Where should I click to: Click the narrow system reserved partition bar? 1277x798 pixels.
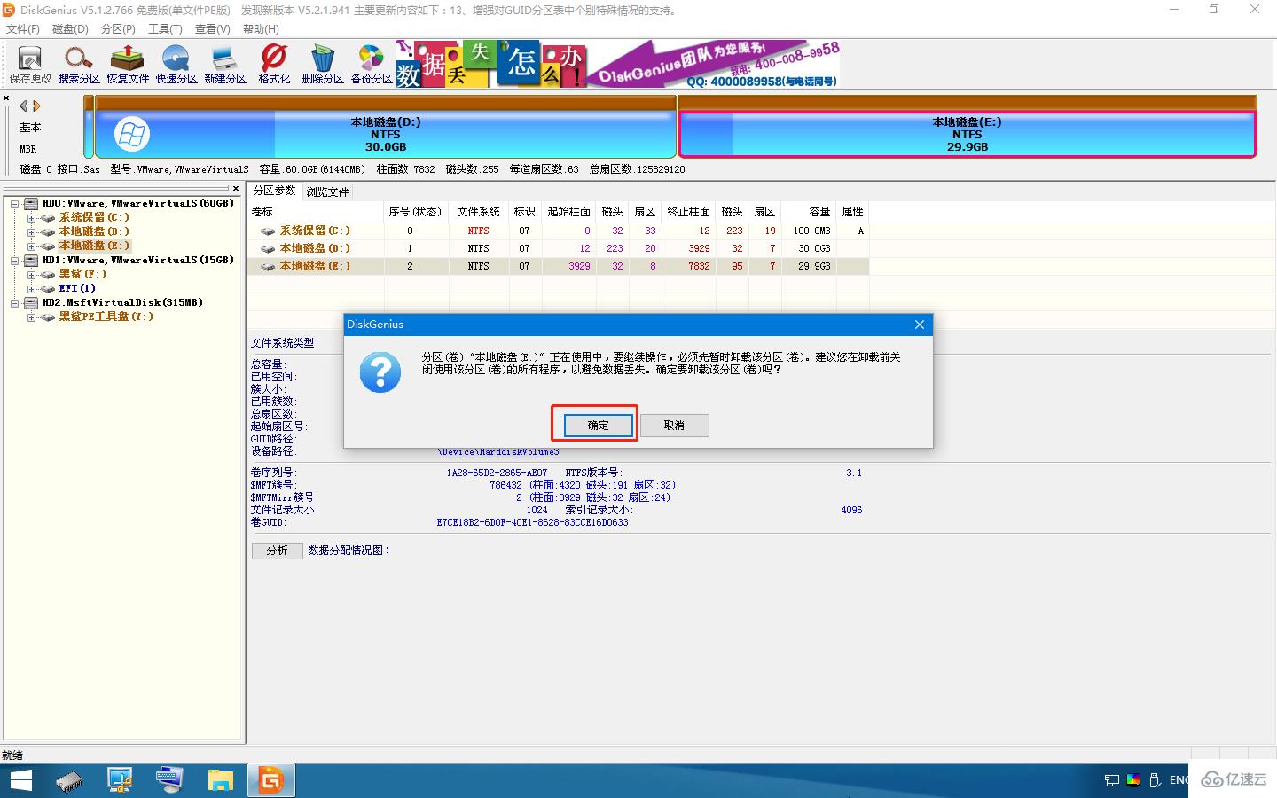click(x=90, y=127)
